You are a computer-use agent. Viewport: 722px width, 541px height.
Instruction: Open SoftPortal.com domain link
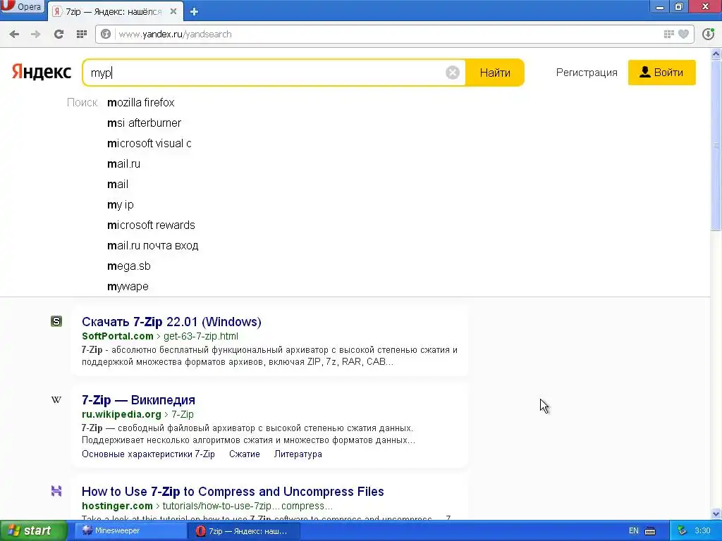click(x=118, y=336)
